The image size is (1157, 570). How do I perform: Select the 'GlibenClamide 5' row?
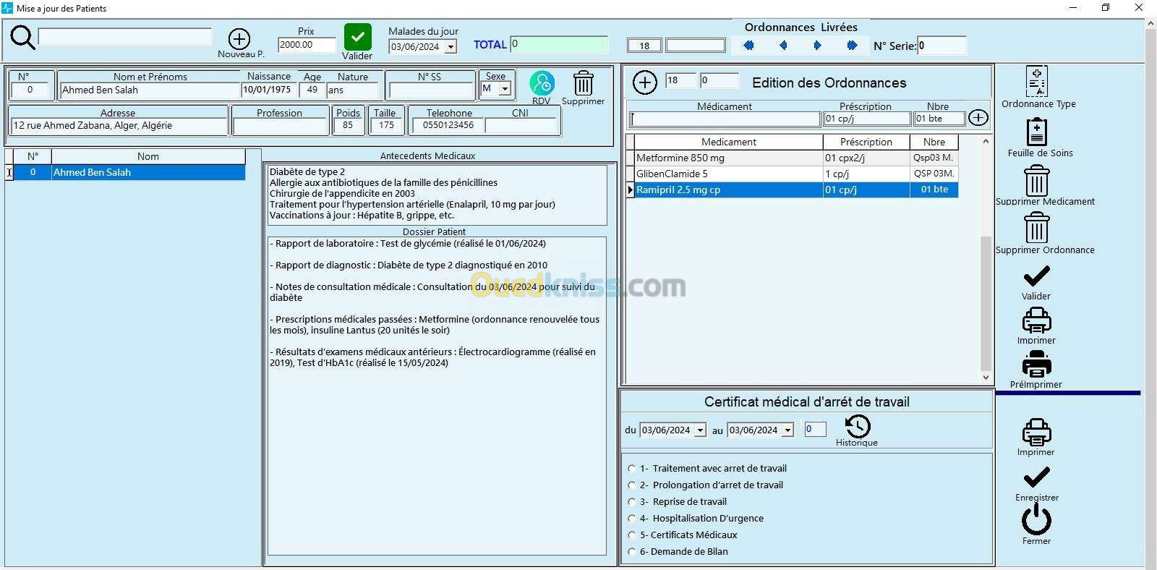796,174
